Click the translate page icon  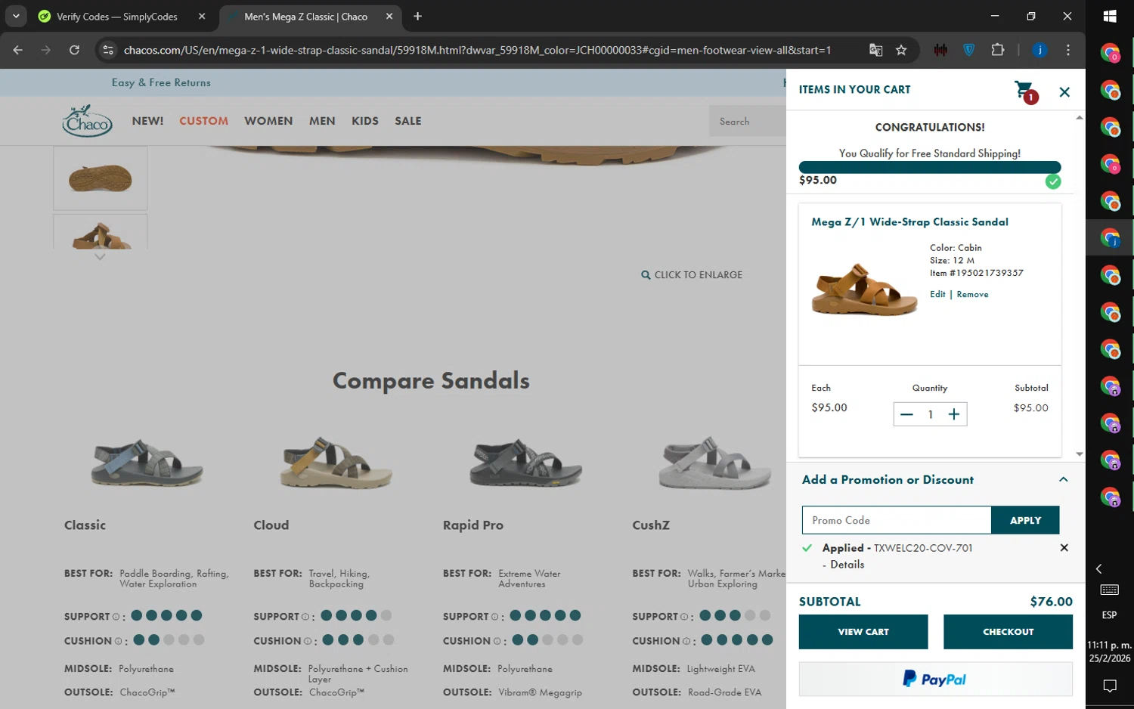(x=875, y=50)
